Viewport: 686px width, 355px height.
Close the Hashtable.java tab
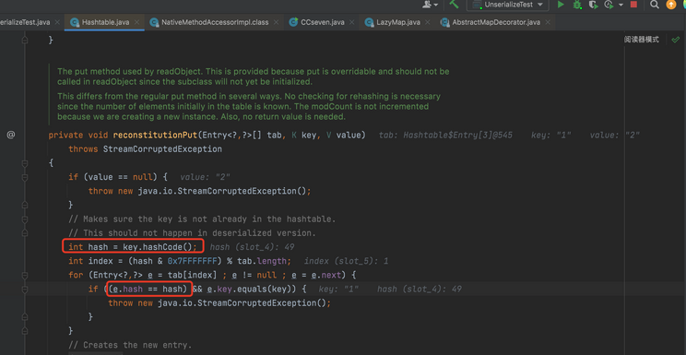click(137, 22)
